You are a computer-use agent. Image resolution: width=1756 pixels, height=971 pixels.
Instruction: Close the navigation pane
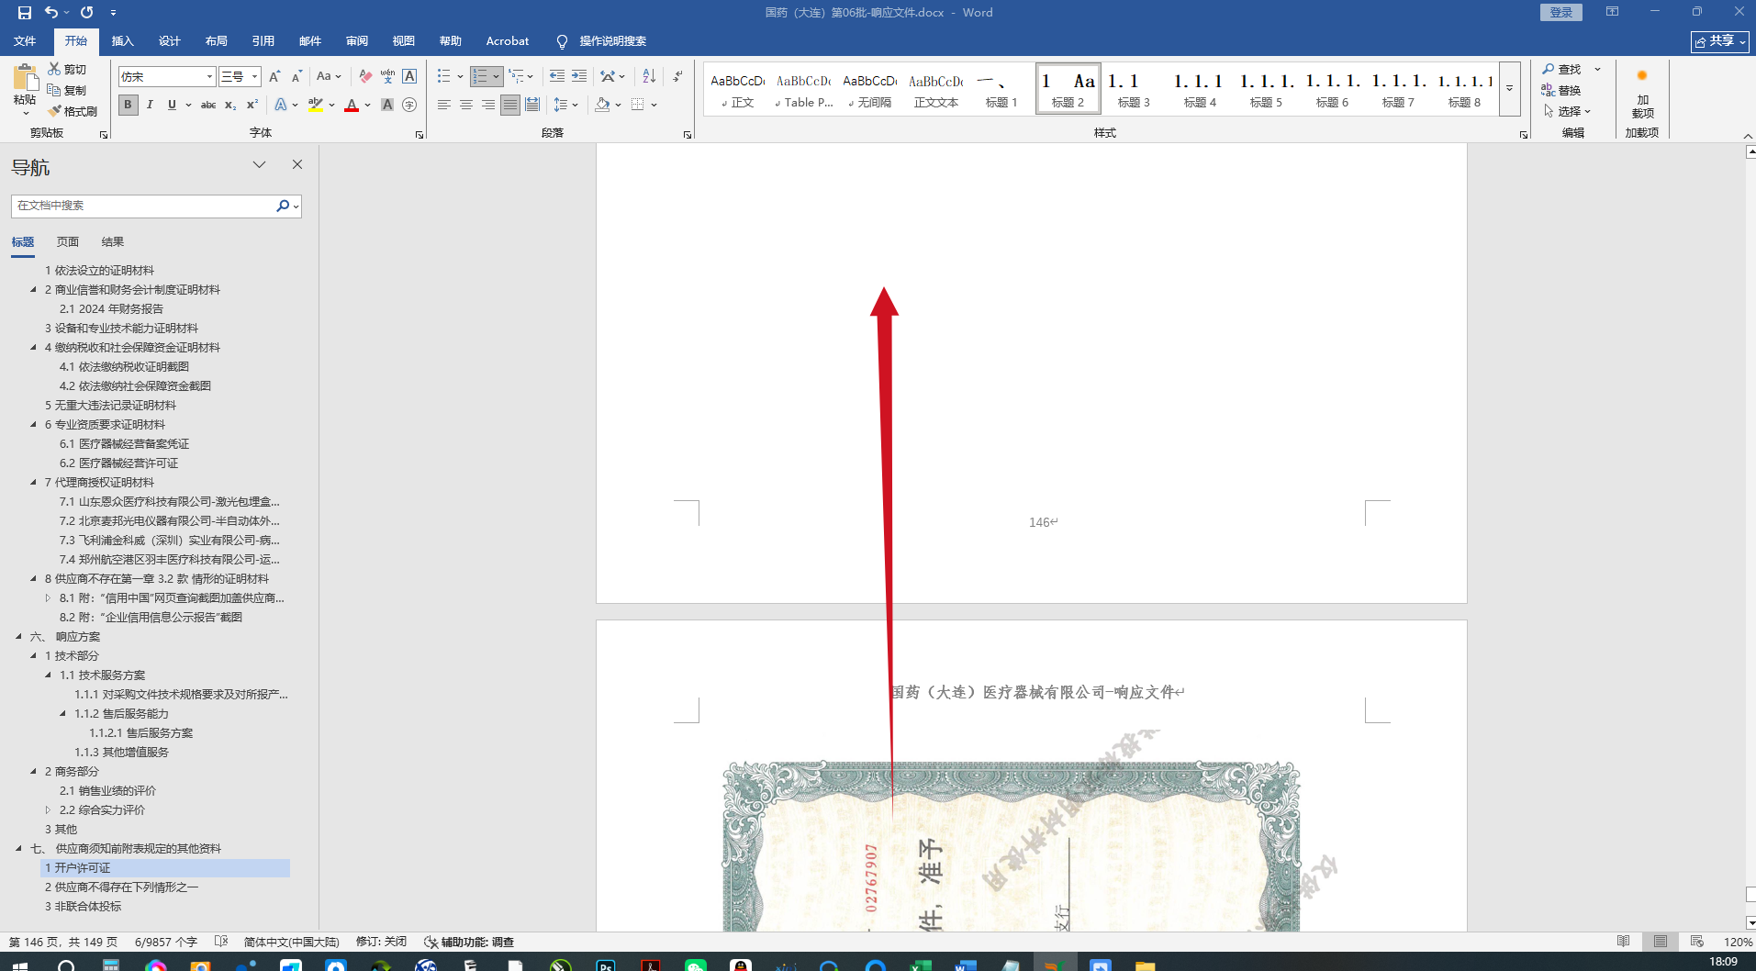point(297,164)
